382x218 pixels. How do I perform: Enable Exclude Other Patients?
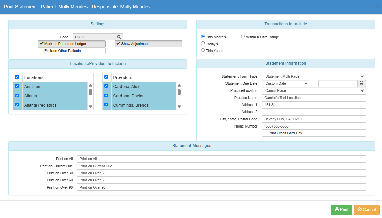[72, 51]
